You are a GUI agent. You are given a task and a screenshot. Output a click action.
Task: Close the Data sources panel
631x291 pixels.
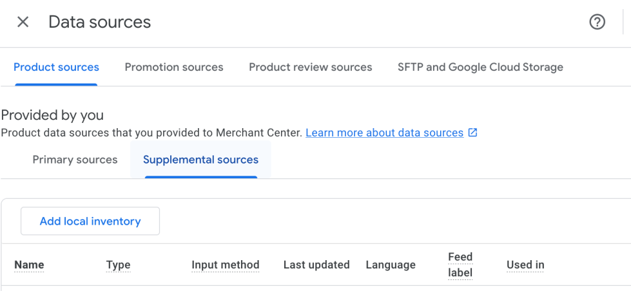(23, 22)
